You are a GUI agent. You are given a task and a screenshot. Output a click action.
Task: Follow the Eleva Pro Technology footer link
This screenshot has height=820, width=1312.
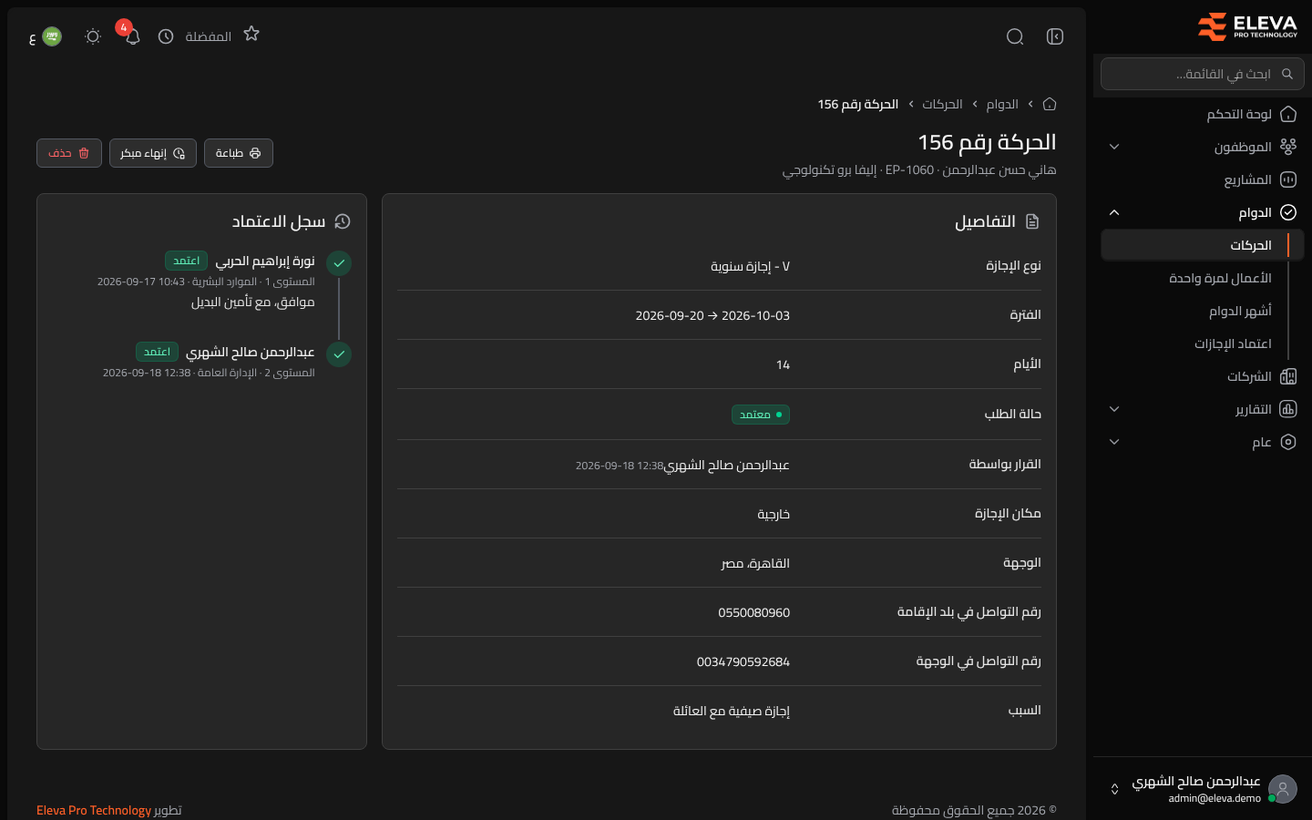pos(94,810)
